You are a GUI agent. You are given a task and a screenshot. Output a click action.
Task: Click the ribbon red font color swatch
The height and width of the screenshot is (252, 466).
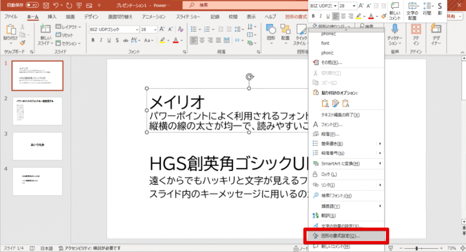click(x=176, y=40)
